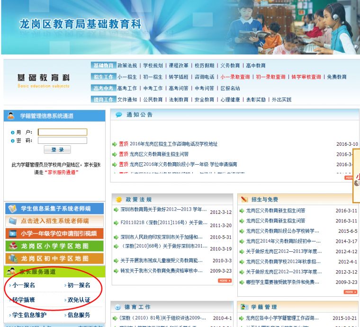Open 转发关于我市义务教育免费资格审核 item
The image size is (360, 327).
pos(162,271)
